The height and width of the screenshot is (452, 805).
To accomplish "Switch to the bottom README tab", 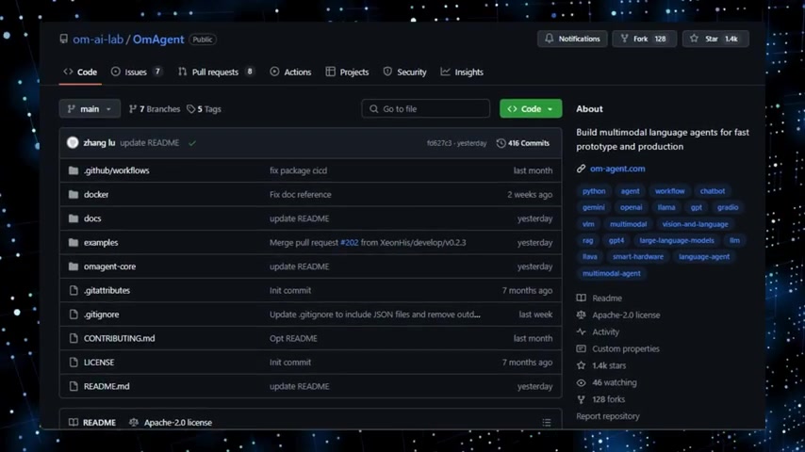I will [93, 422].
